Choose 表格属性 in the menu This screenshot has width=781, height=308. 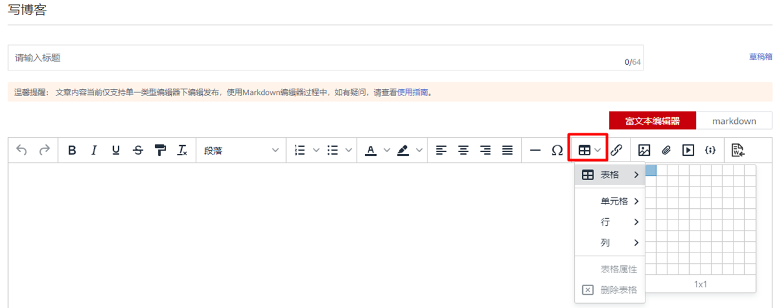(x=610, y=269)
